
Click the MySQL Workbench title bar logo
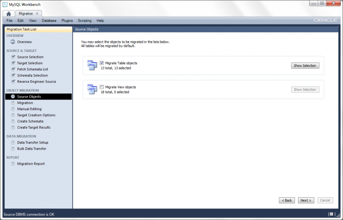(x=5, y=4)
